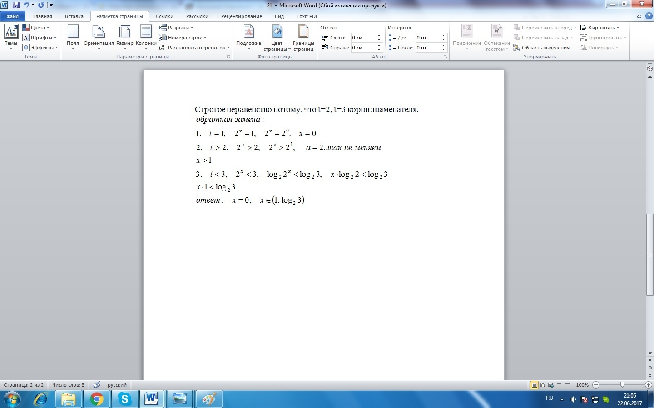Switch to the Главная tab
Viewport: 654px width, 408px height.
coord(43,16)
